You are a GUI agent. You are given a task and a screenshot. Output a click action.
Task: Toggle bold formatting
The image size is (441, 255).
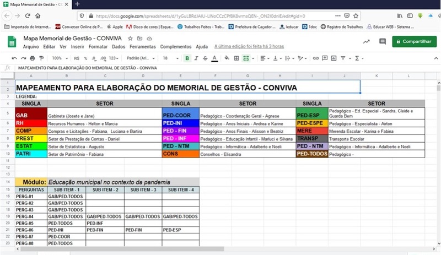(187, 58)
